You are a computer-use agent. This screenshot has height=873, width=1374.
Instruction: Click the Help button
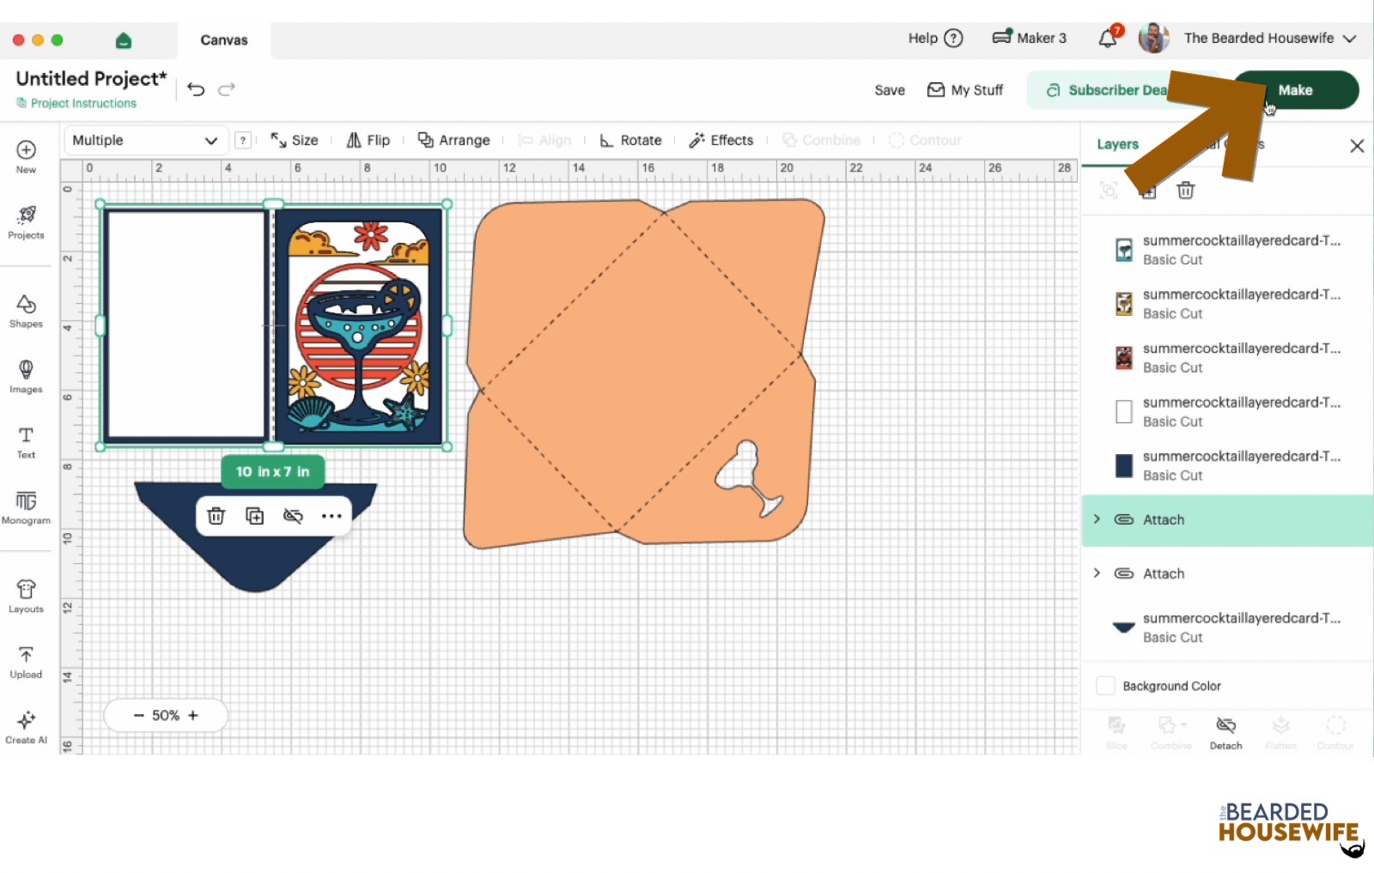tap(936, 38)
